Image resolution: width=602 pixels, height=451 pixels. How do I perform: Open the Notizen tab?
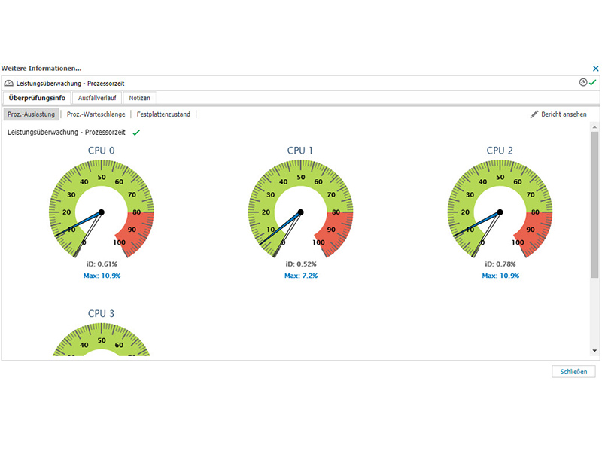[x=140, y=98]
